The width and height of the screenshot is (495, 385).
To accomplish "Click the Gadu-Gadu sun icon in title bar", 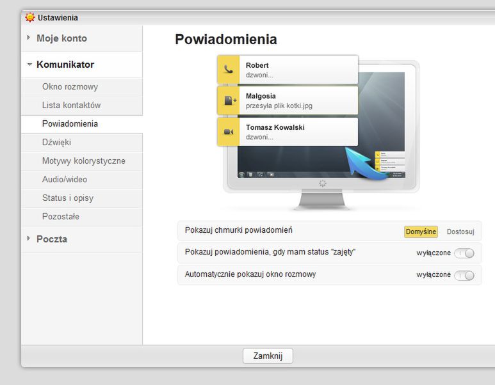I will click(30, 17).
